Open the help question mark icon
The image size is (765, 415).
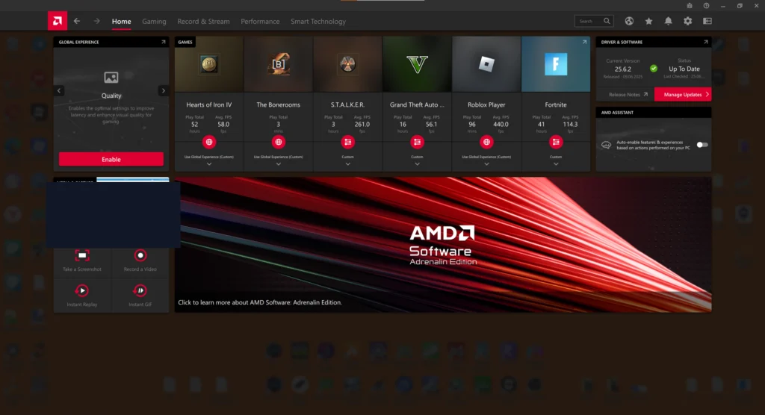coord(706,5)
